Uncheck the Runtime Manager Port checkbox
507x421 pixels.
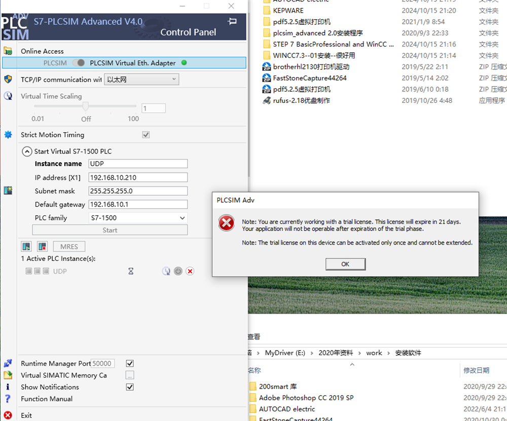[130, 363]
